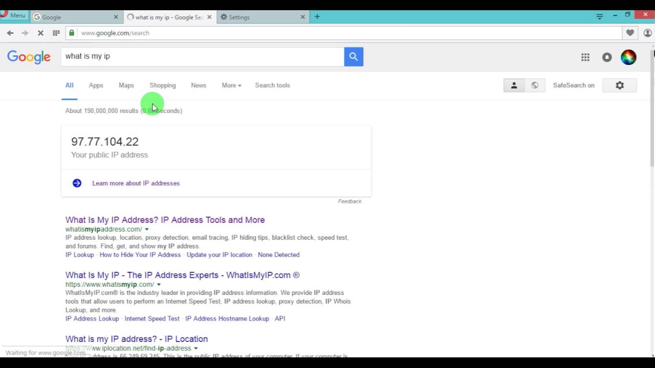Image resolution: width=655 pixels, height=368 pixels.
Task: Open 'What is my IP address? - IP Location' result
Action: click(x=137, y=339)
